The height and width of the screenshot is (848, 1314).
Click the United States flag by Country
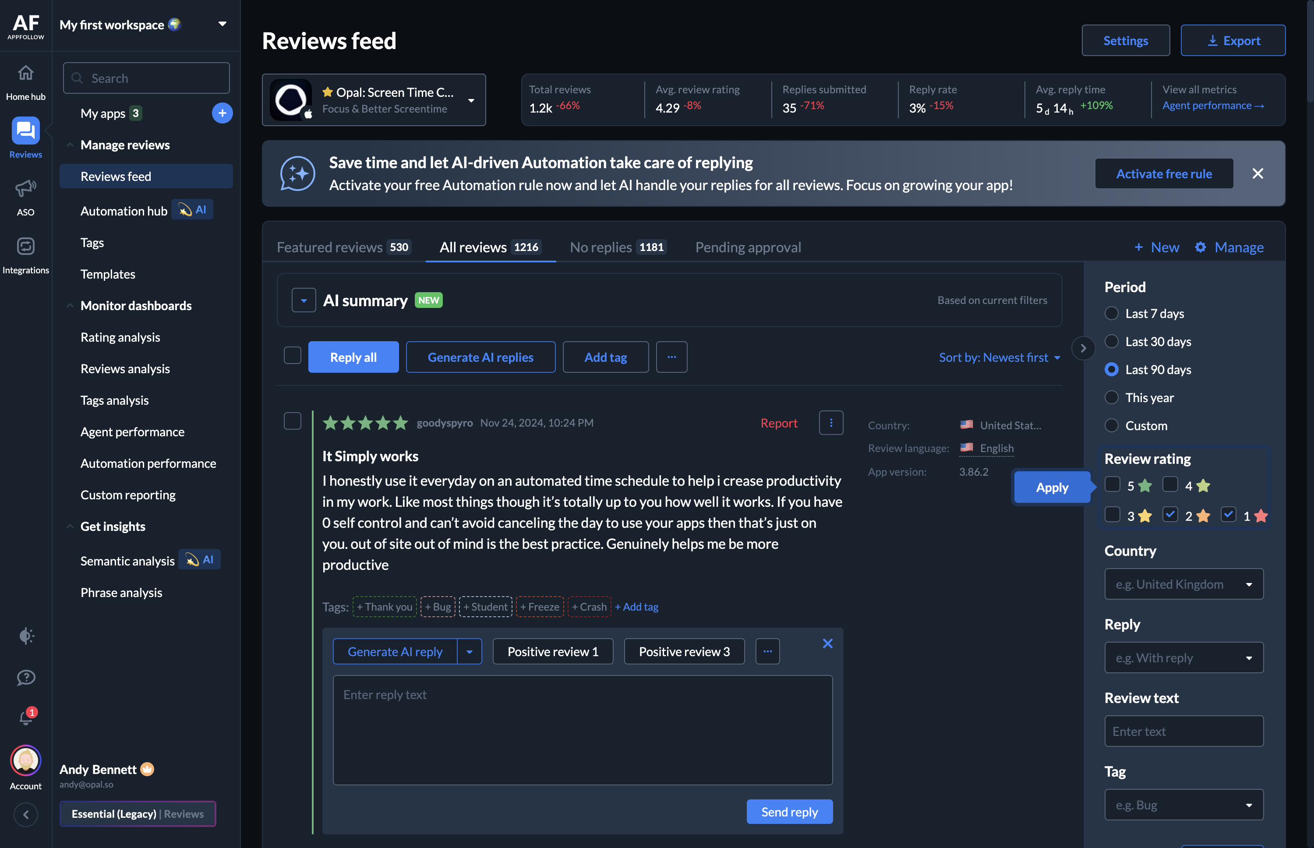[x=966, y=424]
